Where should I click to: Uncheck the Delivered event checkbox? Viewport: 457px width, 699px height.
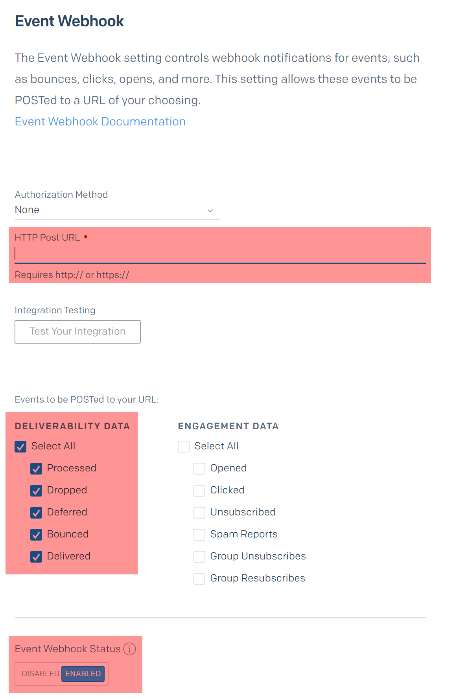pyautogui.click(x=36, y=557)
